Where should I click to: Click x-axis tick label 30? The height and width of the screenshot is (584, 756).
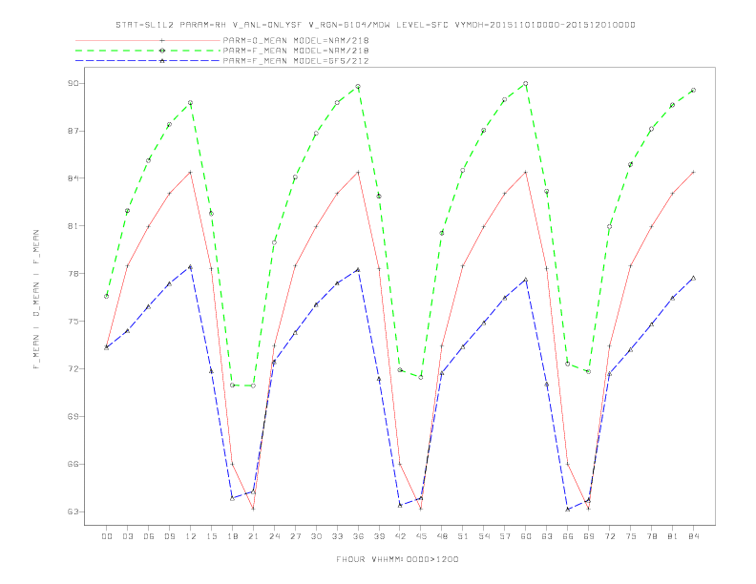(316, 536)
